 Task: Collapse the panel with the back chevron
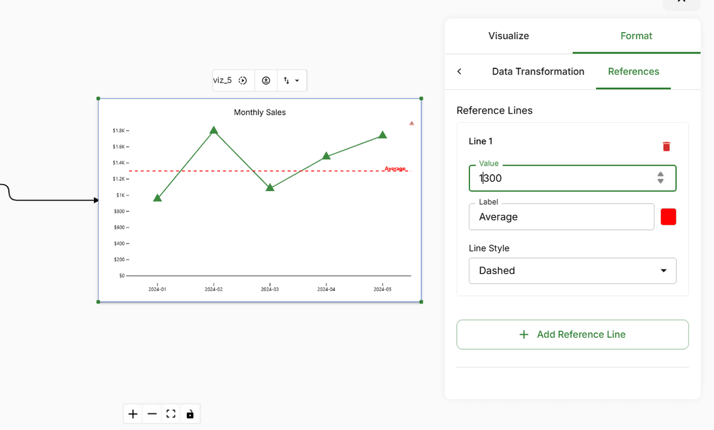[x=459, y=71]
